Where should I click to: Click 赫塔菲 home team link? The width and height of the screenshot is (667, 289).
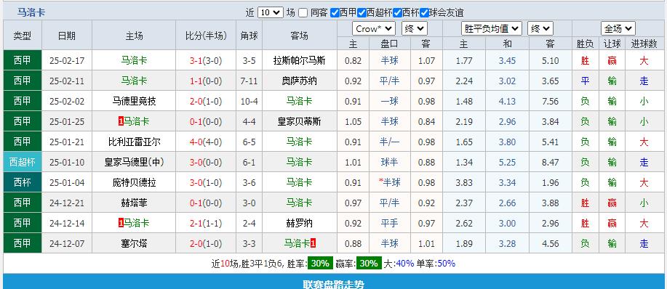pyautogui.click(x=134, y=203)
